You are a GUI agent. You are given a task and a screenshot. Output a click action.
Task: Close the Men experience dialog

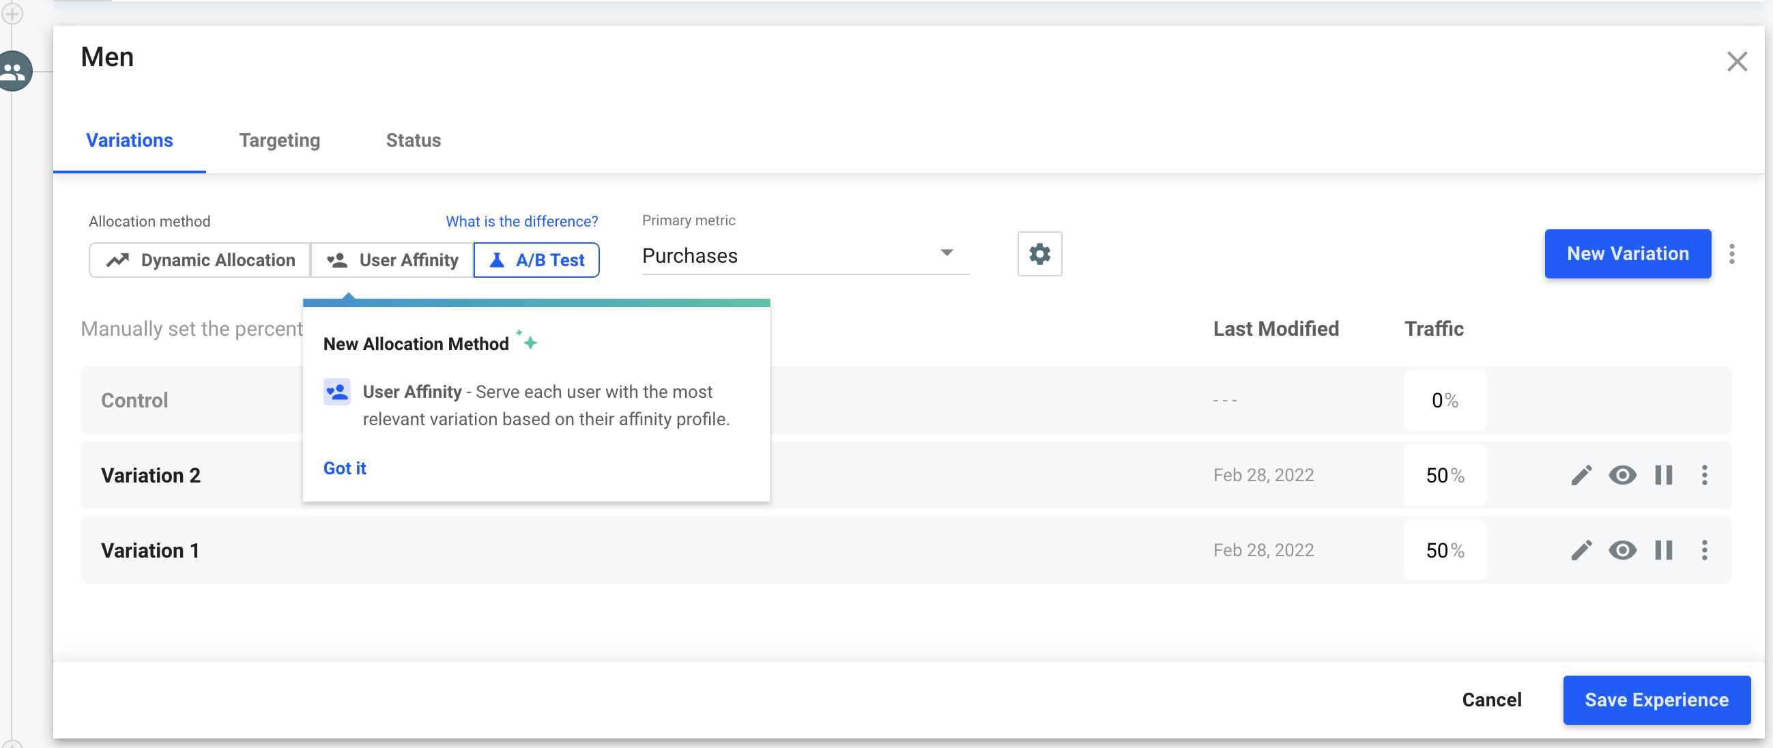1737,61
